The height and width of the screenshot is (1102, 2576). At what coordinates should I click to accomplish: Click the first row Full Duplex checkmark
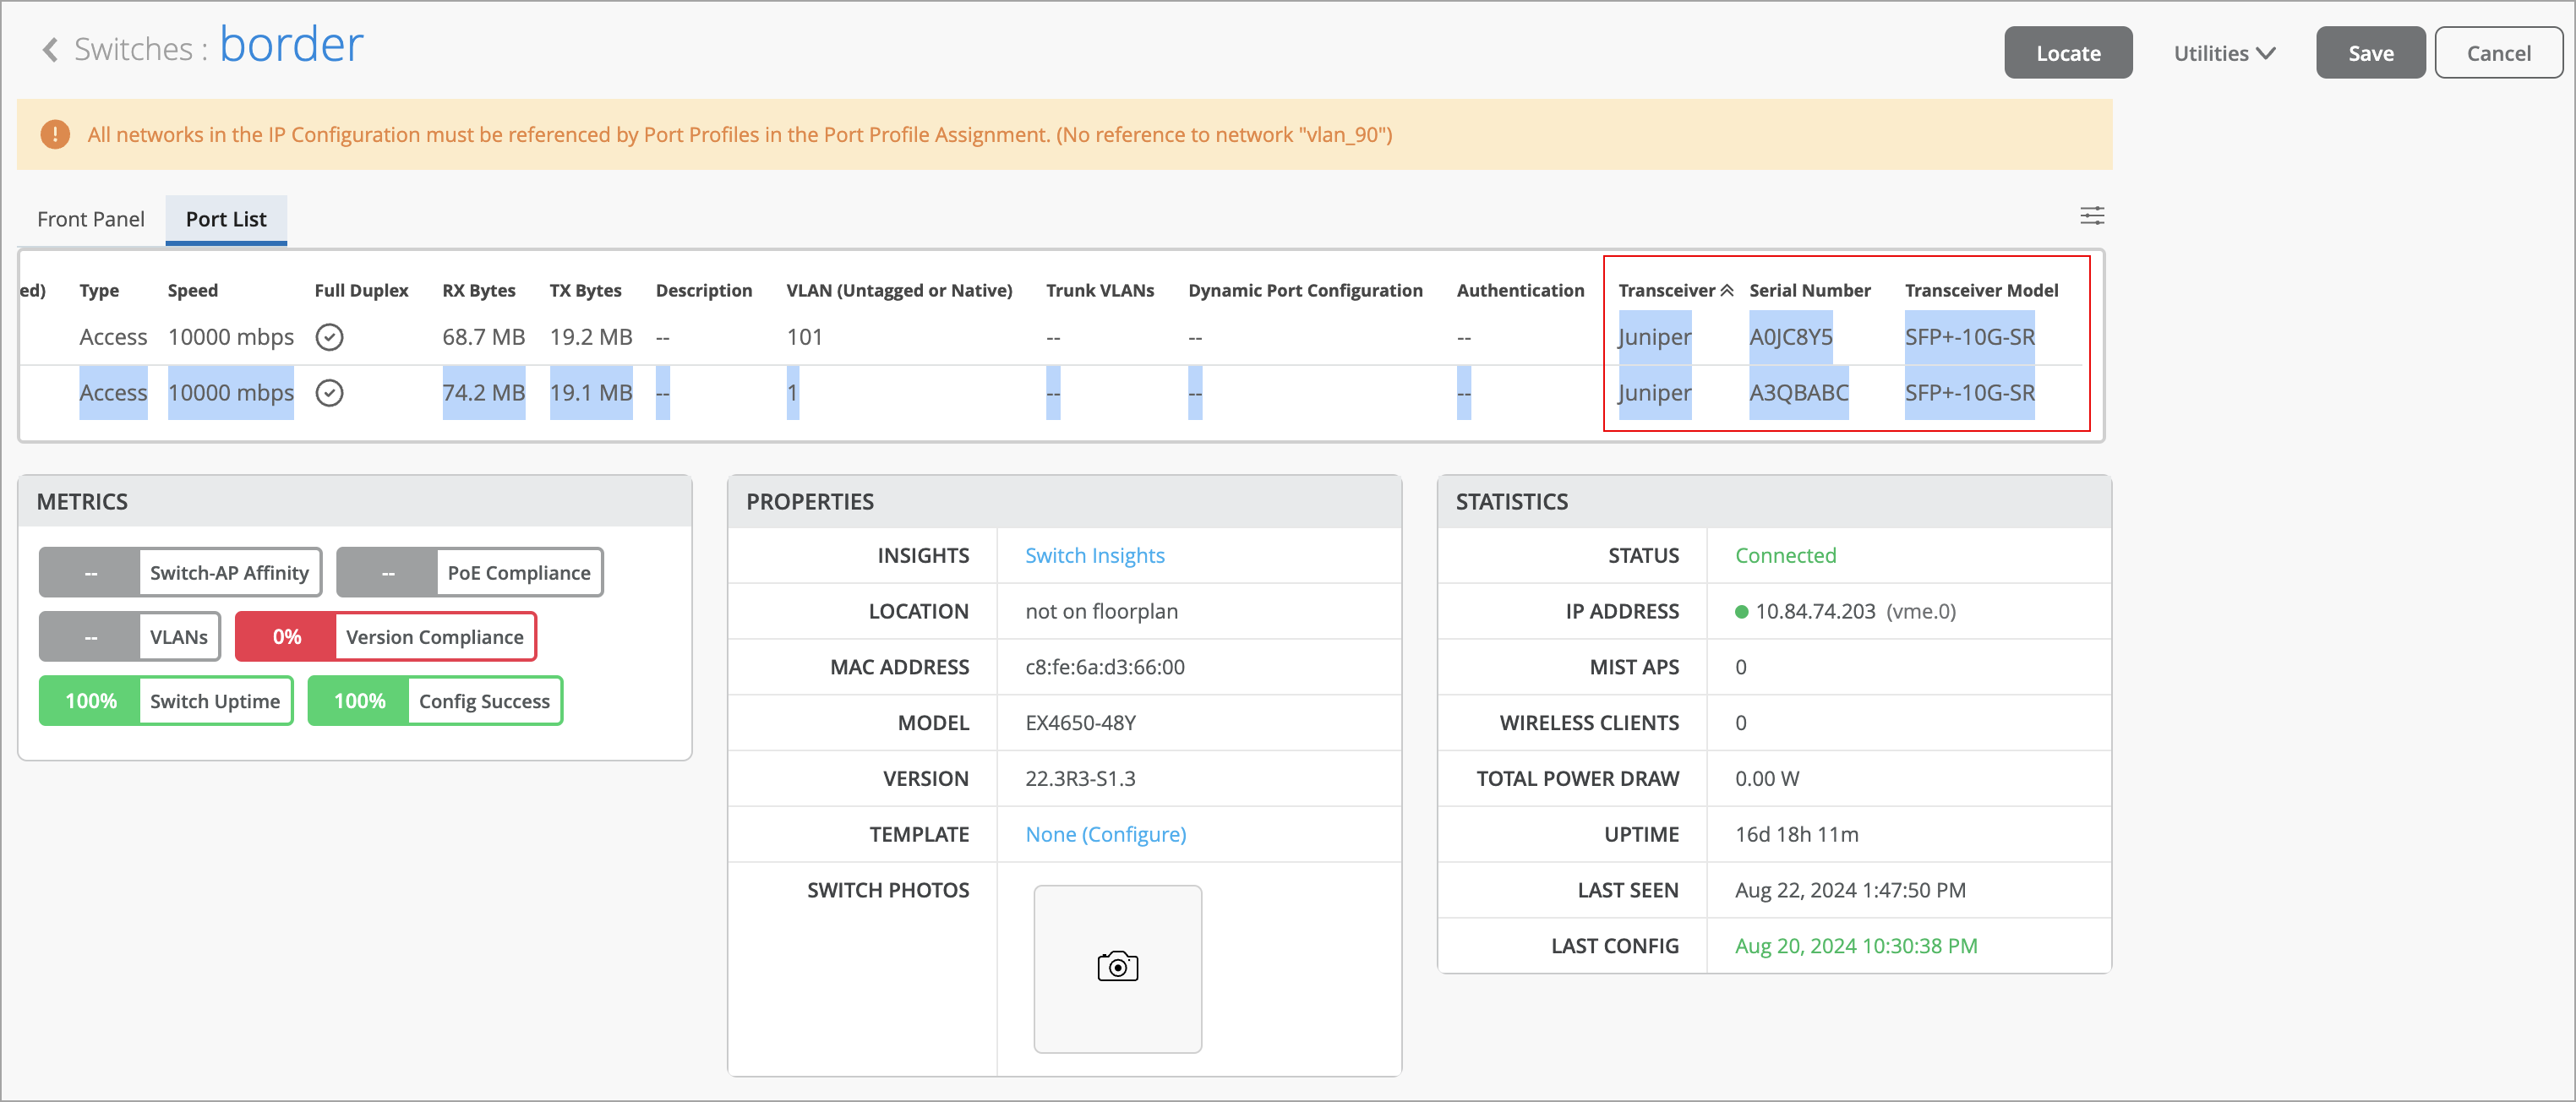pyautogui.click(x=329, y=337)
